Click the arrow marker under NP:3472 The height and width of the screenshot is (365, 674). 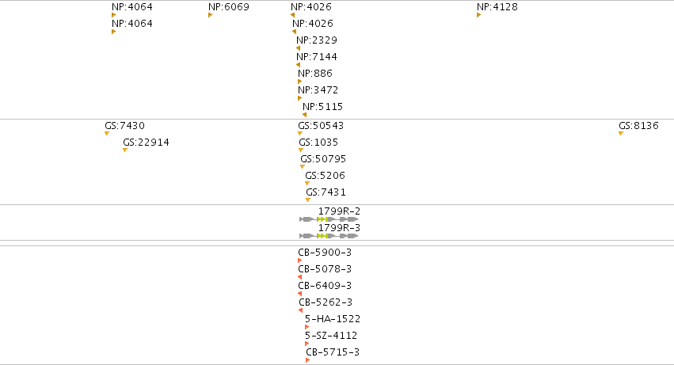pyautogui.click(x=299, y=98)
